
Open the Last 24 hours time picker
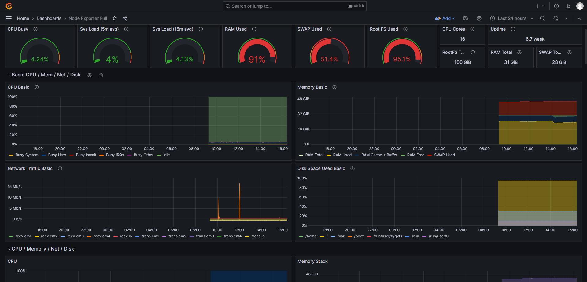coord(512,18)
